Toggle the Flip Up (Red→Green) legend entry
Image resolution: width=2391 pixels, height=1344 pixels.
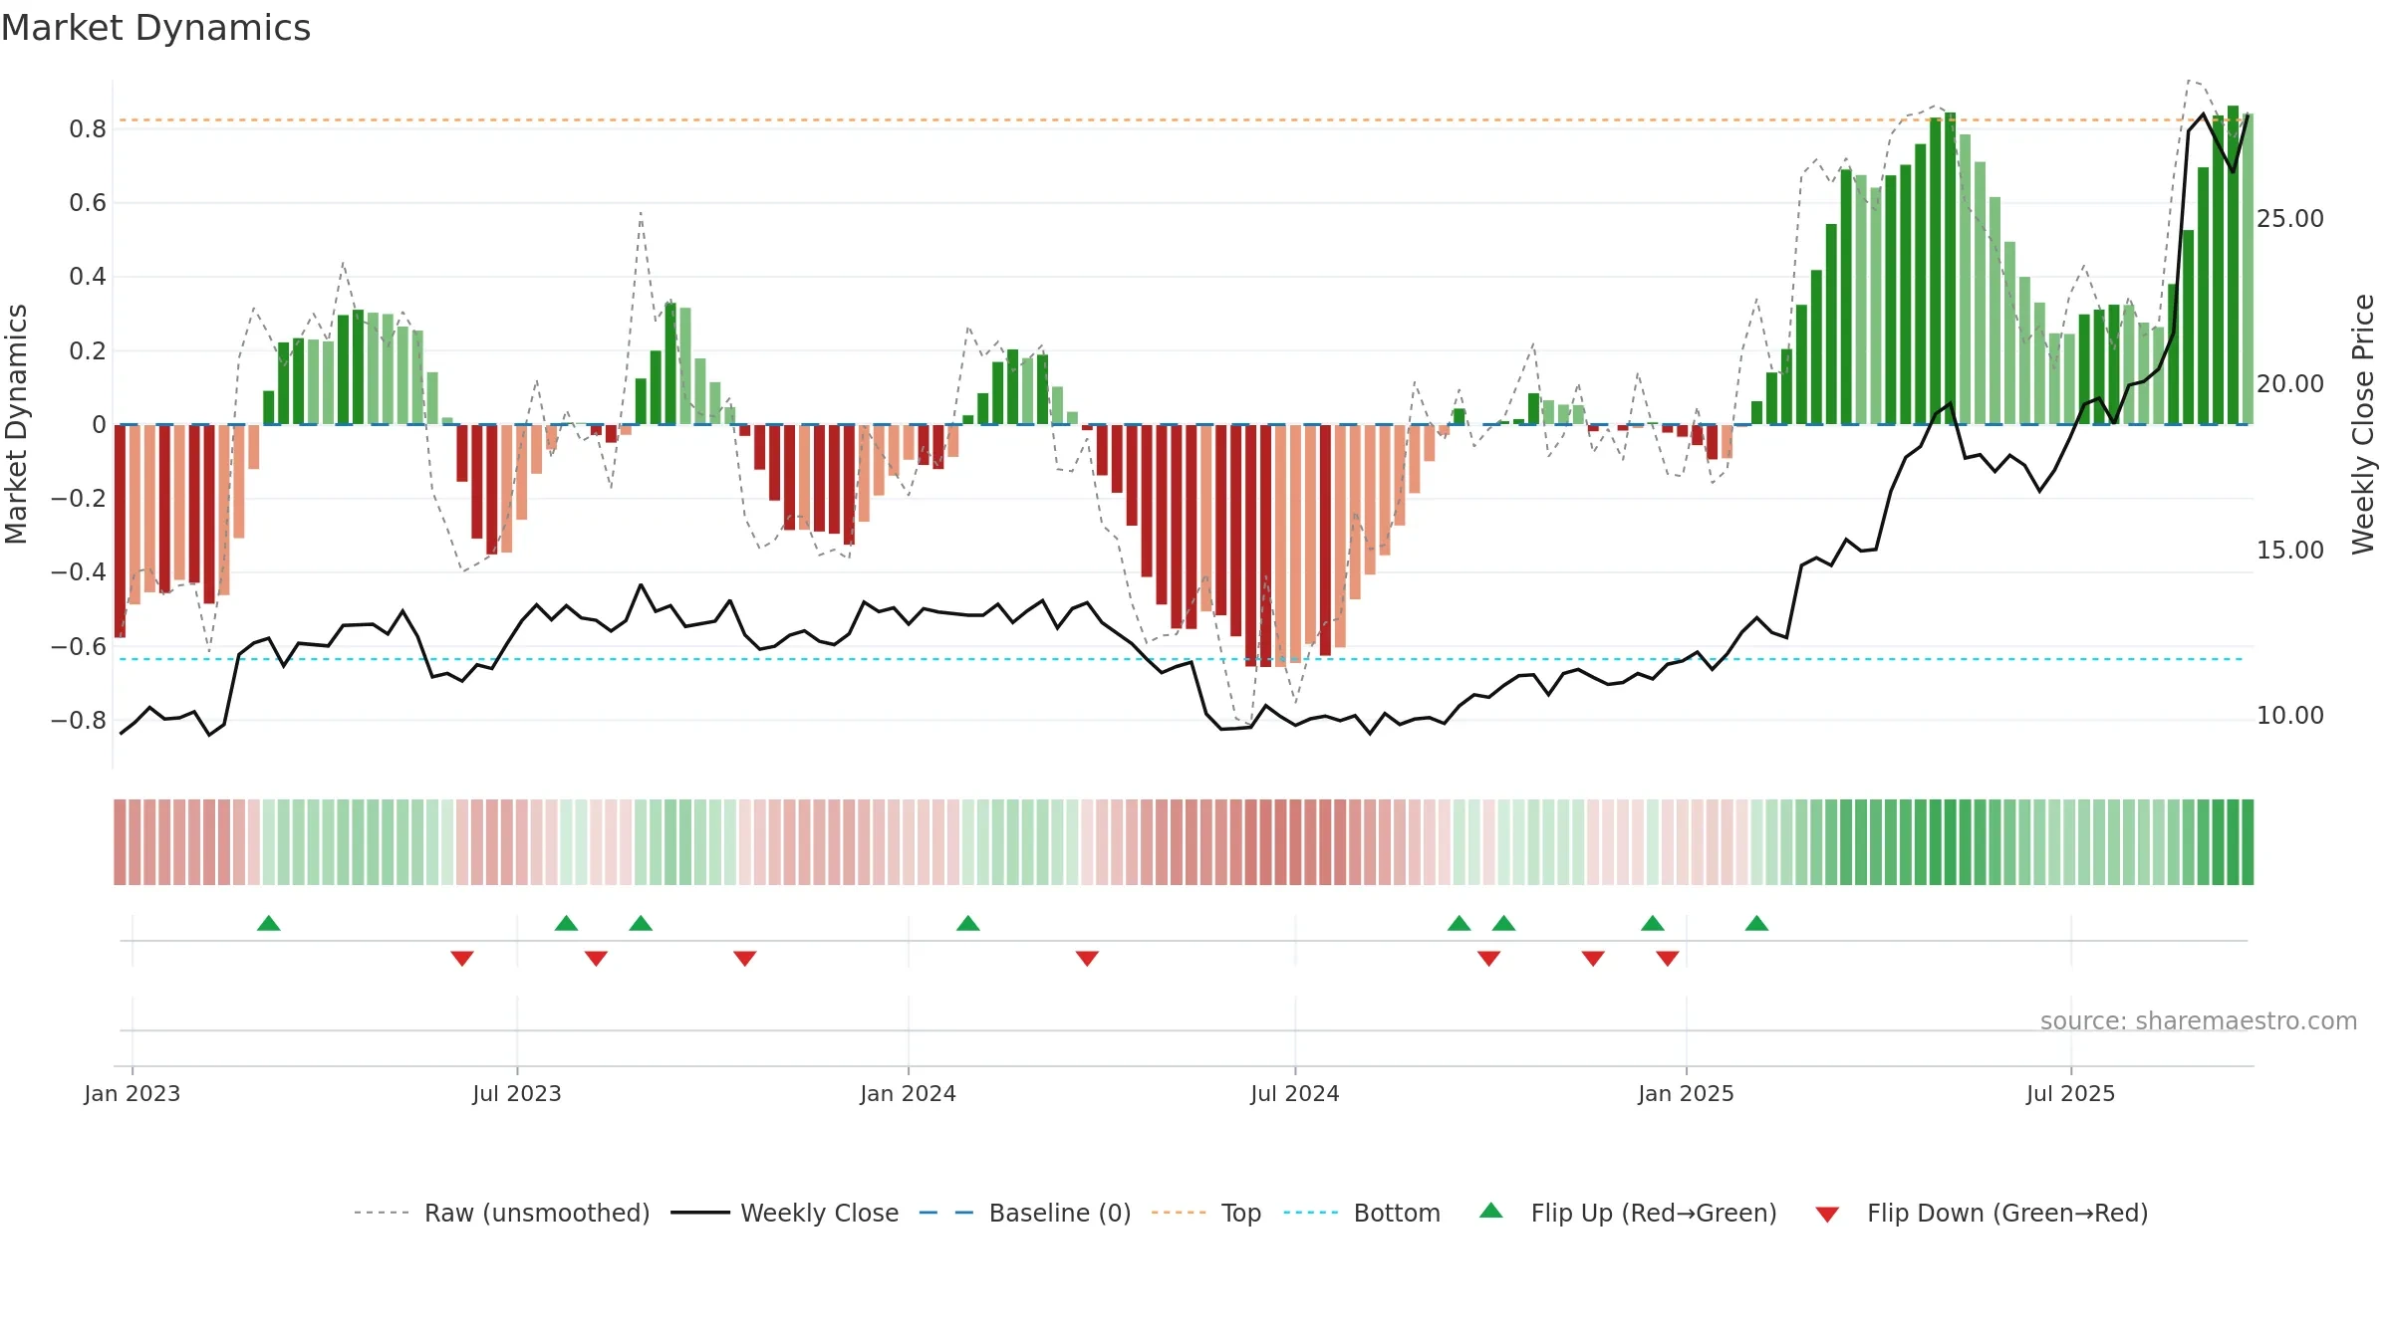pyautogui.click(x=1628, y=1213)
